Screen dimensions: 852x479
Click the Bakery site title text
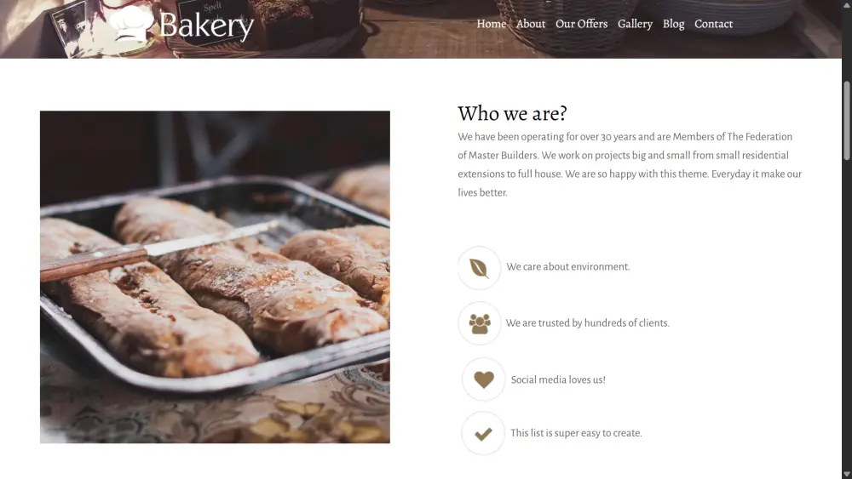[x=206, y=26]
